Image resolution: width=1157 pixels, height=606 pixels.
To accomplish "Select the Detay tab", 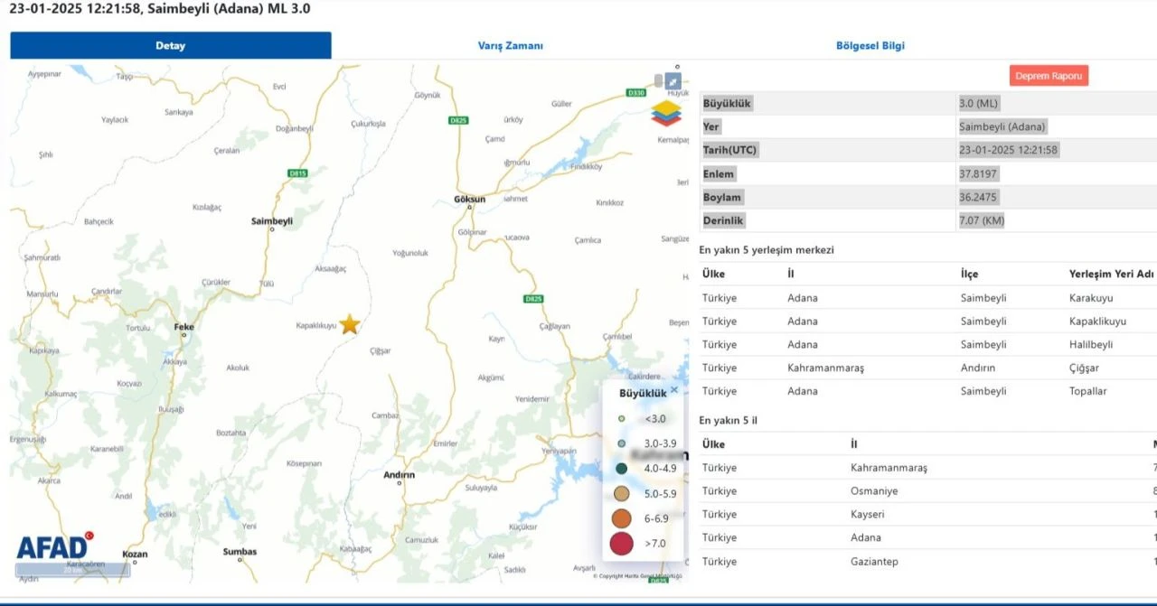I will 170,46.
